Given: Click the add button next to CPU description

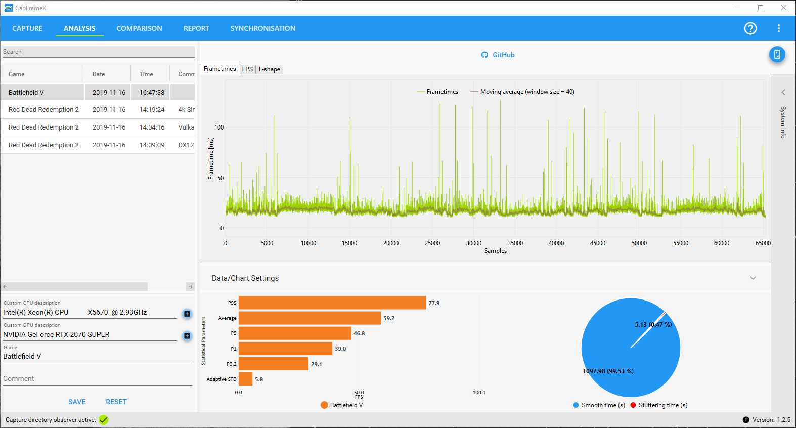Looking at the screenshot, I should (187, 314).
